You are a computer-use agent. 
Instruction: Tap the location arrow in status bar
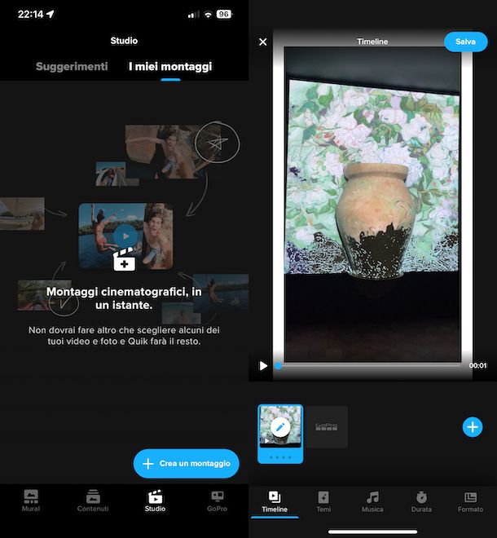click(x=50, y=14)
